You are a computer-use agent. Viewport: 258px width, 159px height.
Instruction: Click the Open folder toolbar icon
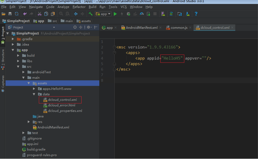[x=4, y=14]
